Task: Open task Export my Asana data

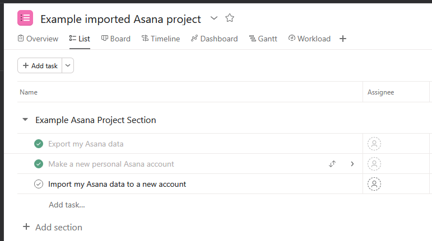Action: [x=86, y=144]
